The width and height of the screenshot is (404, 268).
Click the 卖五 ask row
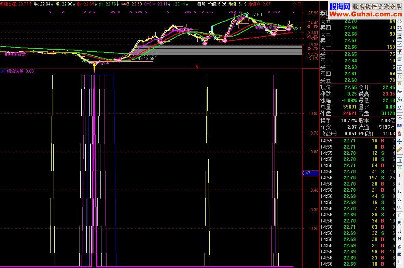358,21
